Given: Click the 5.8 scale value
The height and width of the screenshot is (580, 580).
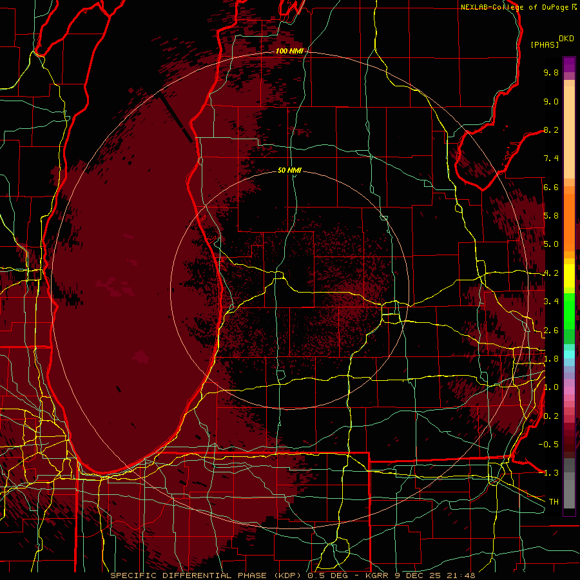Looking at the screenshot, I should pos(551,216).
